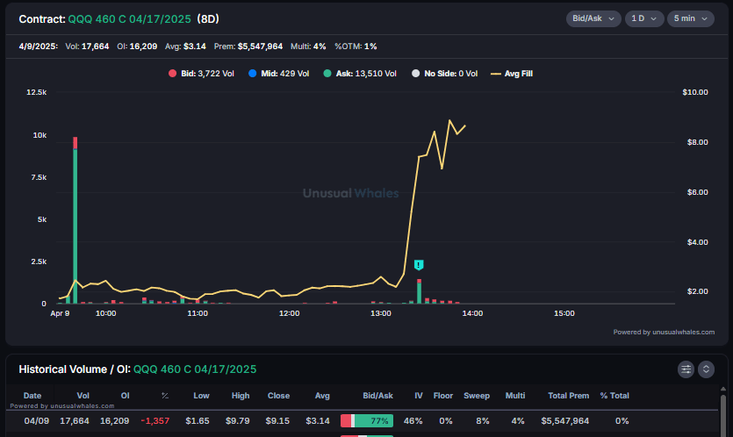Sort the table by Total Prem column
This screenshot has width=733, height=437.
(x=566, y=396)
